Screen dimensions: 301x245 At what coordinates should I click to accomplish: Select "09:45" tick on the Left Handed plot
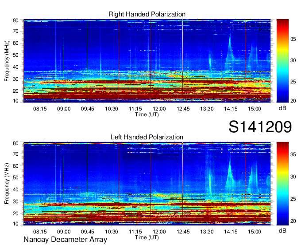[88, 232]
